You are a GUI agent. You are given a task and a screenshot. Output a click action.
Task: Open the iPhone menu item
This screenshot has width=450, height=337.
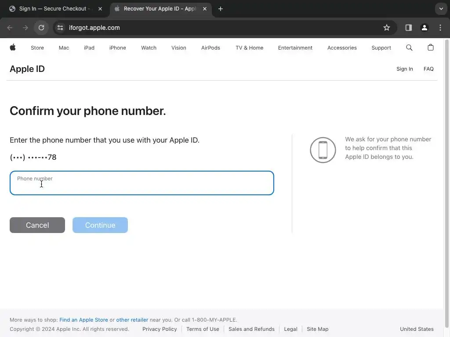pyautogui.click(x=118, y=48)
